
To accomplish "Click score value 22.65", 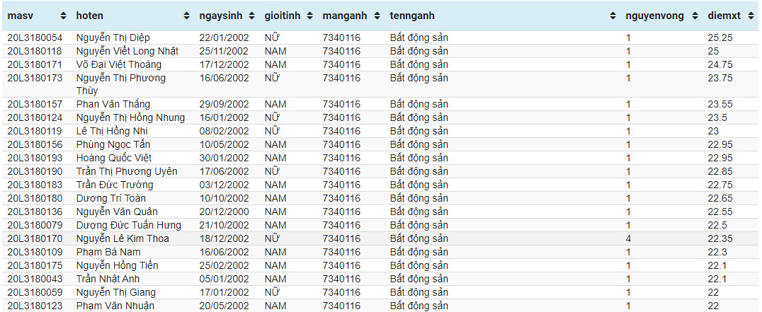I will click(x=720, y=199).
